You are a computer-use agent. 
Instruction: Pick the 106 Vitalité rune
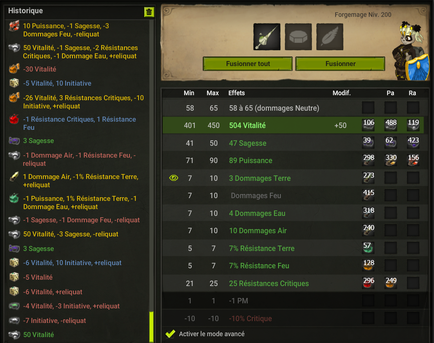[368, 125]
